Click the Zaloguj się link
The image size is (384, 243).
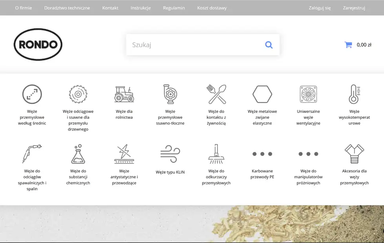[x=320, y=8]
